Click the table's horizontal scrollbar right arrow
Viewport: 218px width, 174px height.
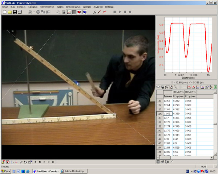tap(212, 157)
